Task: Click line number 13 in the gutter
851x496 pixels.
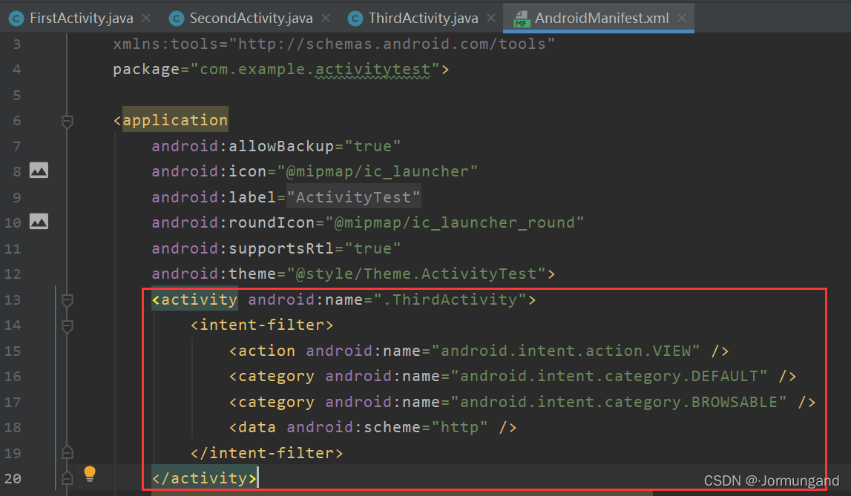Action: [x=13, y=300]
